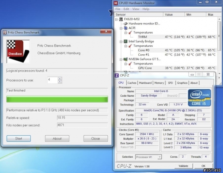This screenshot has width=223, height=173.
Task: Click the Validate button in CPU-Z
Action: pos(184,166)
